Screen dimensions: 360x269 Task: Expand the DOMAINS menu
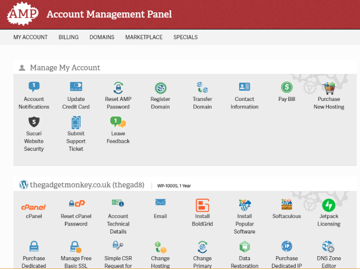pyautogui.click(x=102, y=37)
